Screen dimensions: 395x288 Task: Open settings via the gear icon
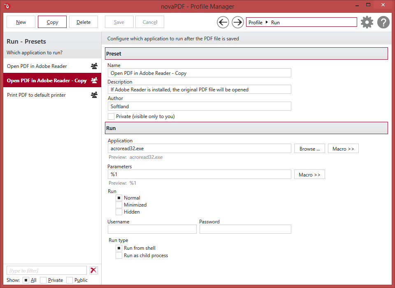point(367,22)
